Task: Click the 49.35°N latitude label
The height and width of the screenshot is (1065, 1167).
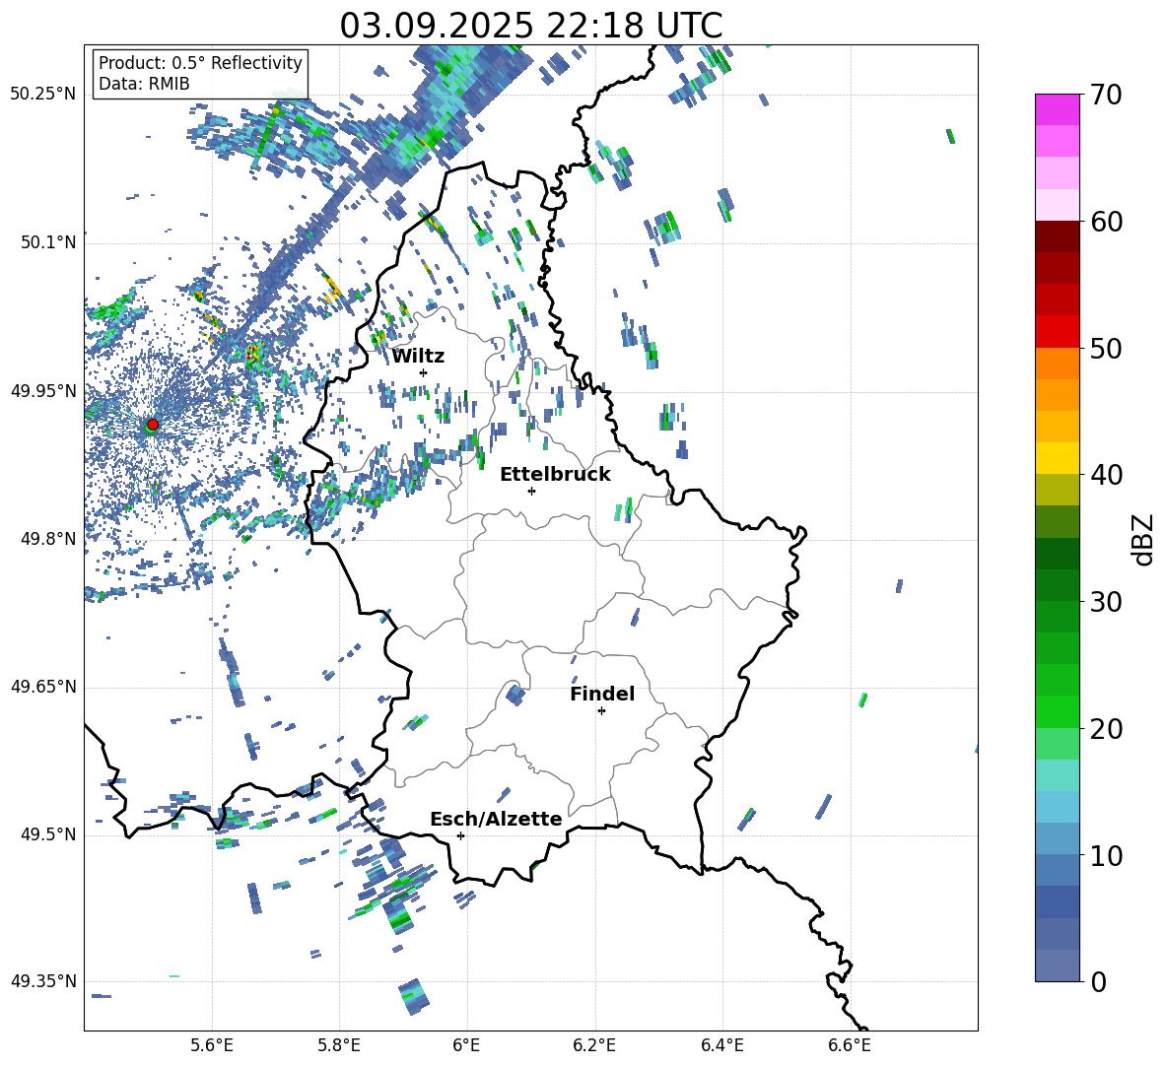Action: [43, 981]
